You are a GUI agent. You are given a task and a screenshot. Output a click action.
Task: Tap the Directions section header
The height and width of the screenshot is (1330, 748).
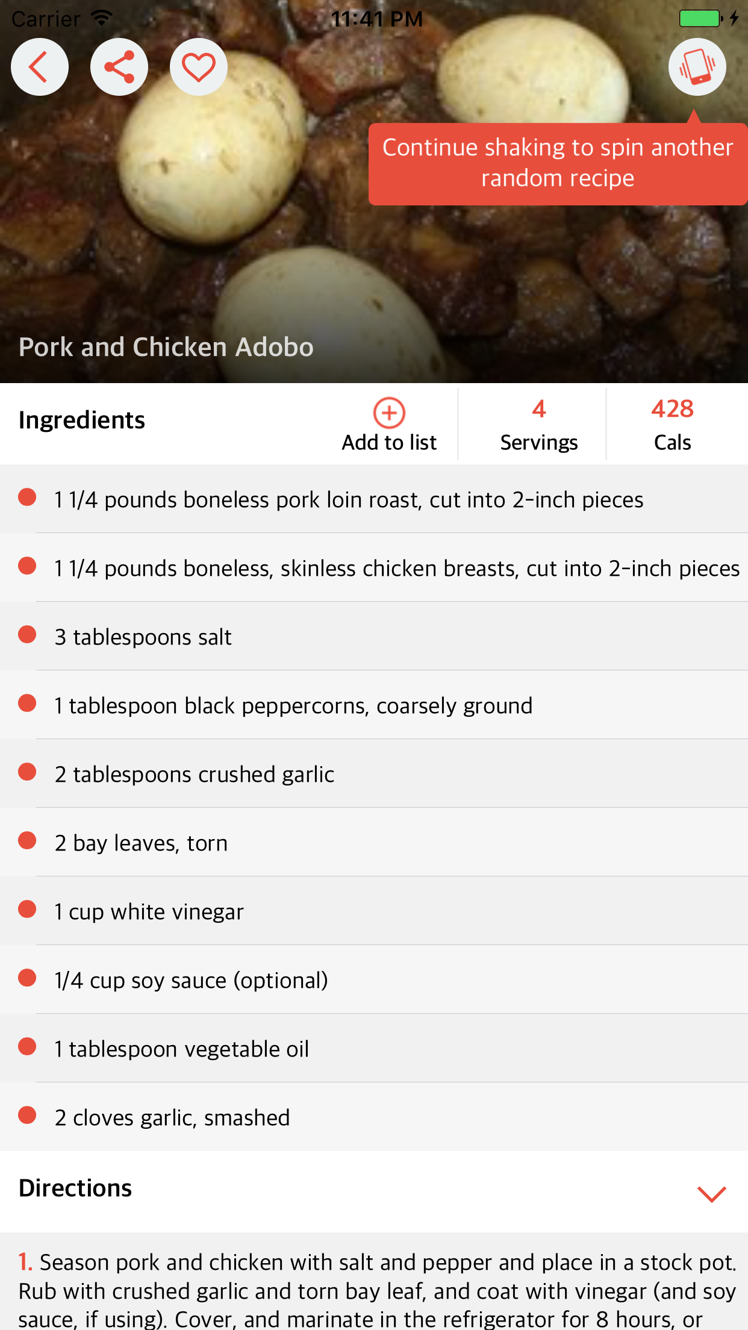pyautogui.click(x=75, y=1188)
